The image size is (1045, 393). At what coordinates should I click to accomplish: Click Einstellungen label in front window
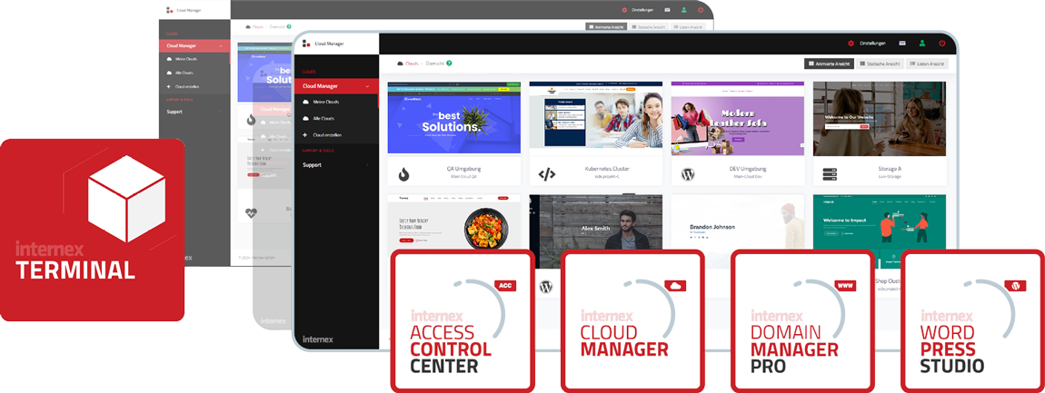pos(872,44)
